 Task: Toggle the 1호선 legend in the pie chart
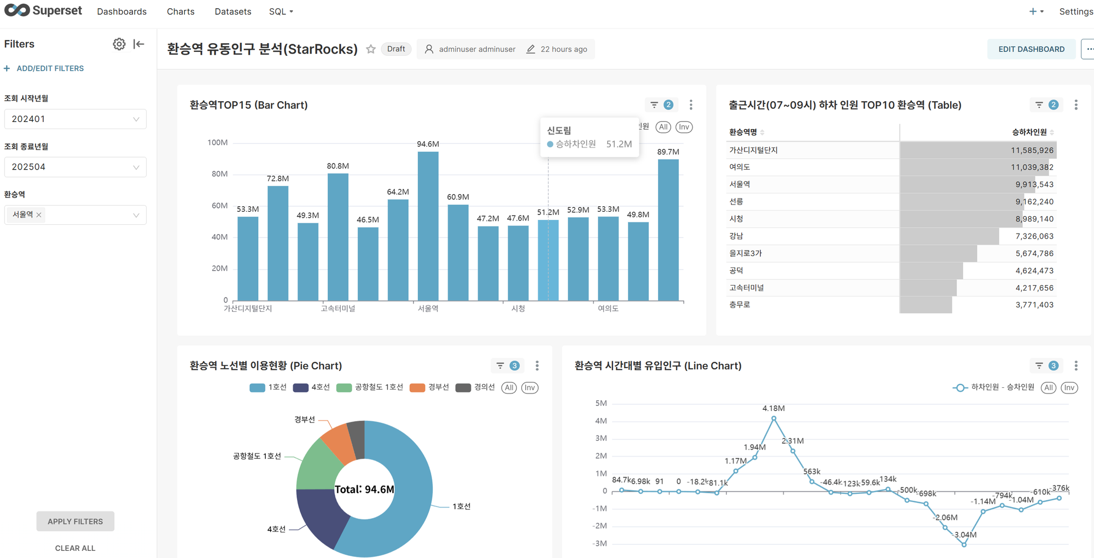[x=268, y=387]
